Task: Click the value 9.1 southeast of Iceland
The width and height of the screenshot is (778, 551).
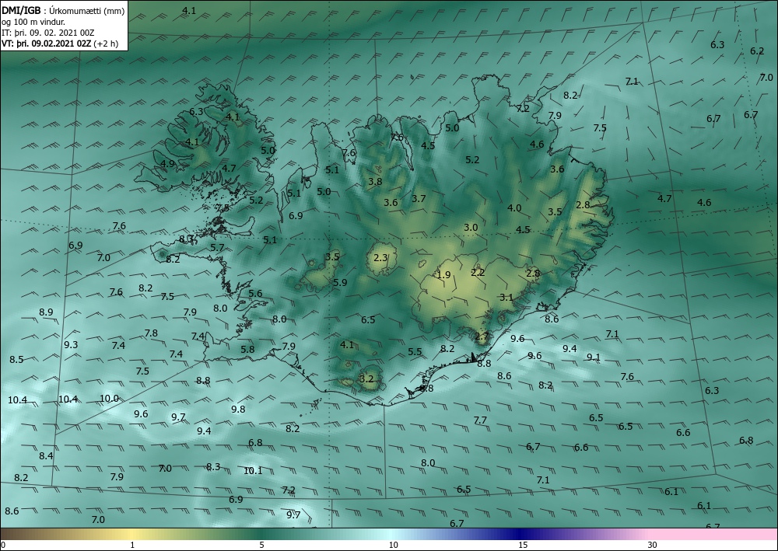Action: (x=594, y=357)
